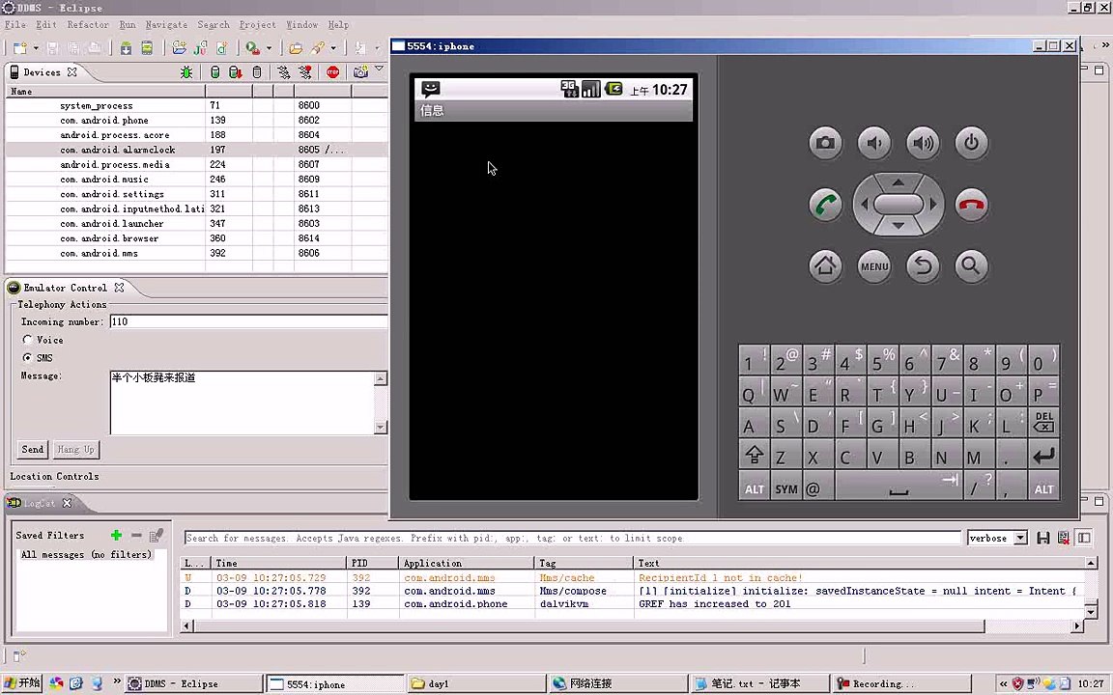Click the Start button on Windows taskbar

click(x=21, y=683)
